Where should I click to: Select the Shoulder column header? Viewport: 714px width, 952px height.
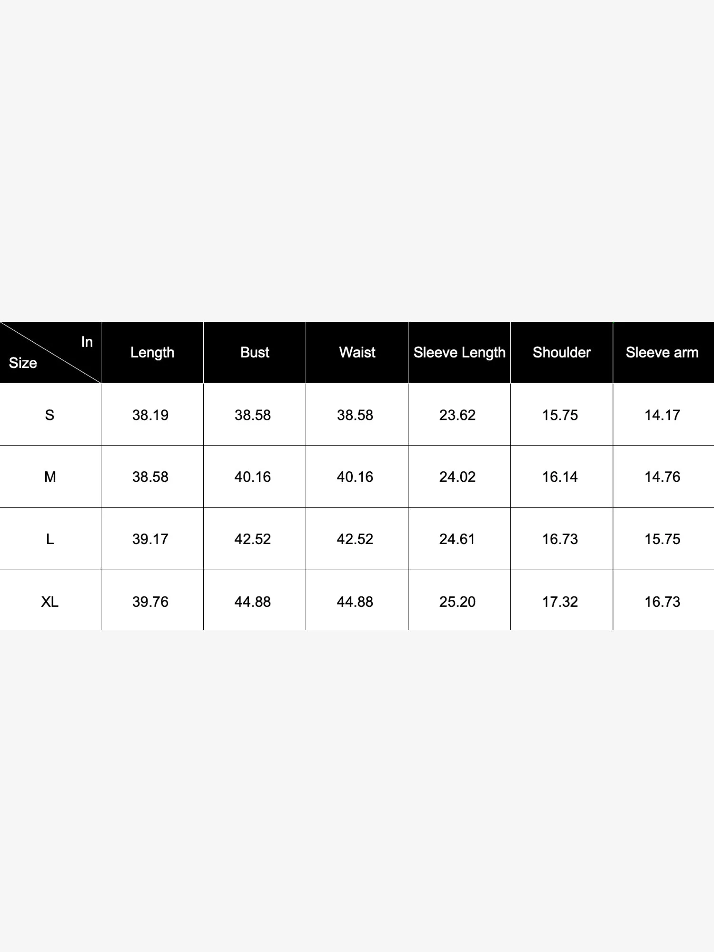pyautogui.click(x=562, y=353)
